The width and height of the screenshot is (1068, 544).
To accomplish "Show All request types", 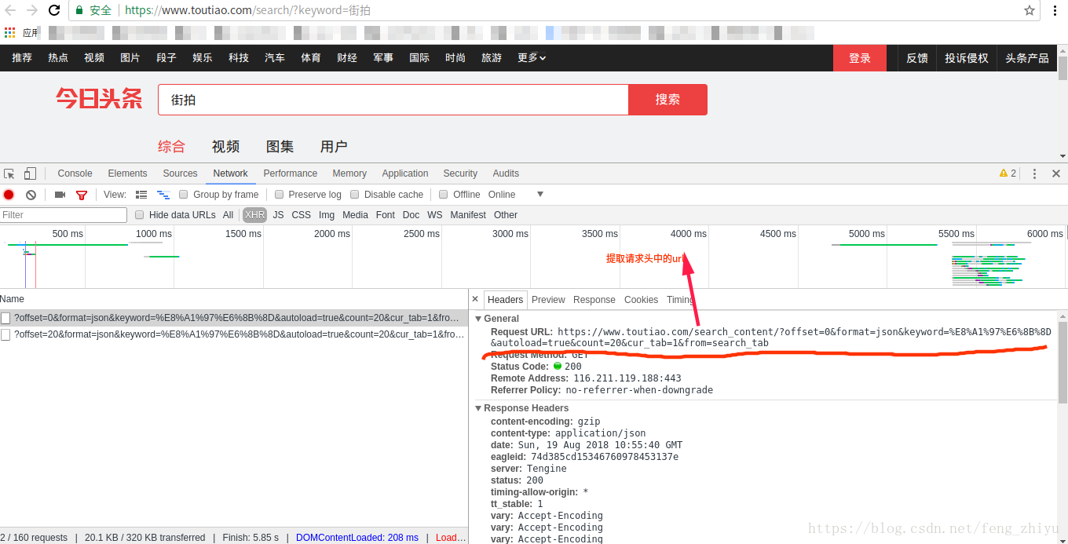I will coord(228,215).
